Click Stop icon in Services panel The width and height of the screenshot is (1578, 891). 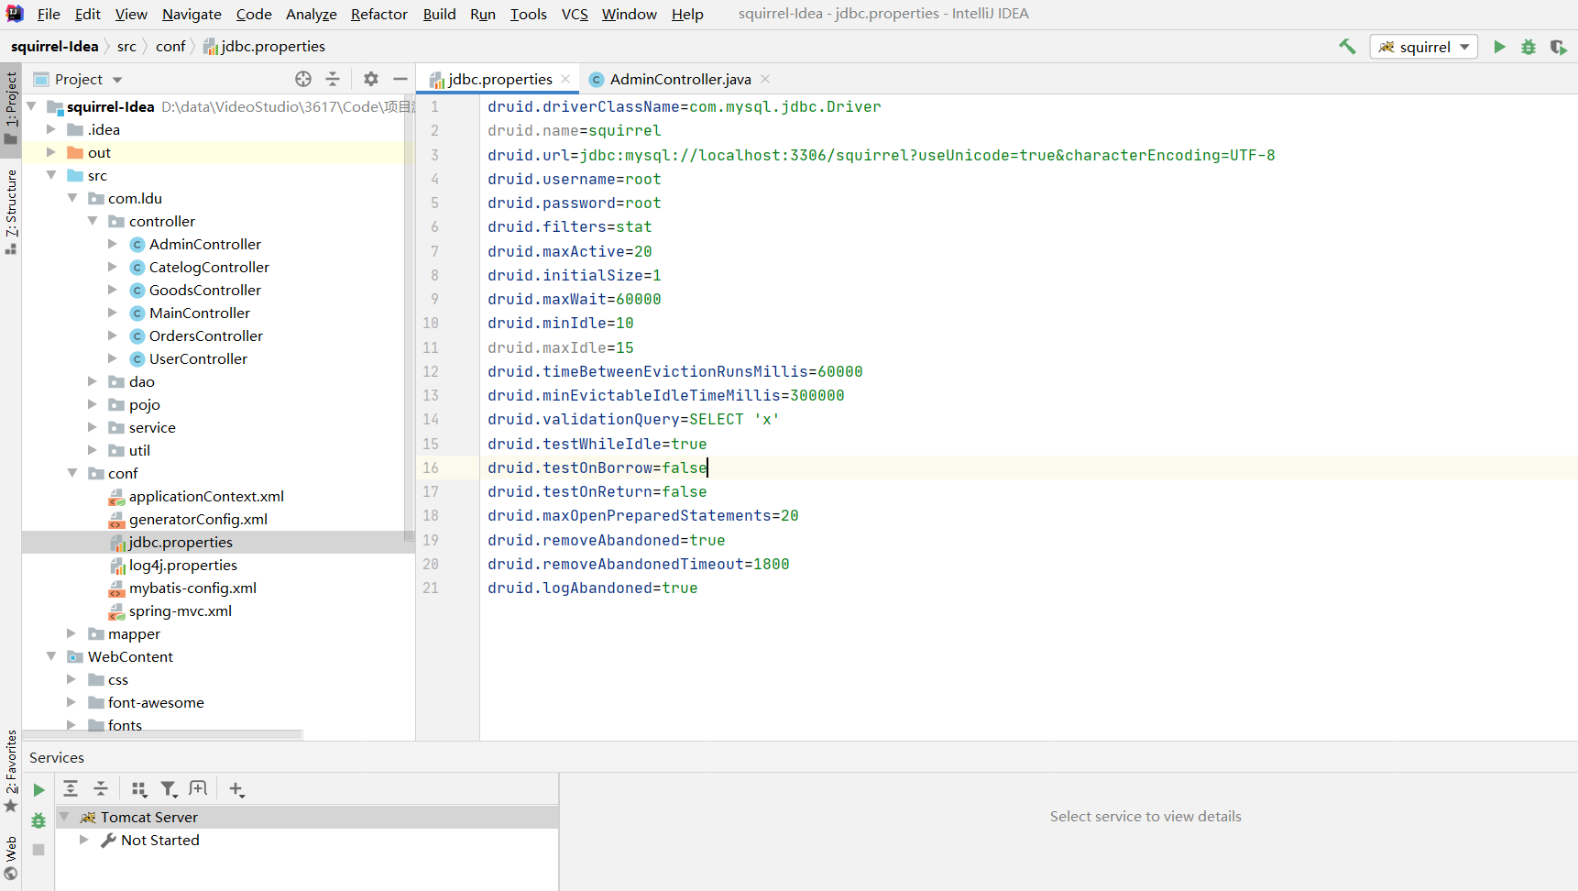point(38,850)
